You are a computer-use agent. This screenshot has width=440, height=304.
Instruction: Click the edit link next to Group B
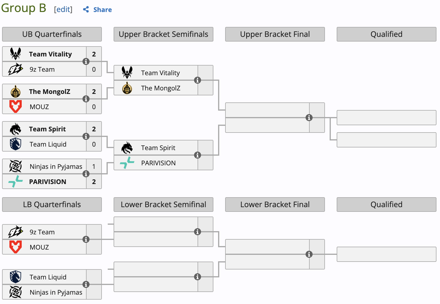click(x=63, y=9)
